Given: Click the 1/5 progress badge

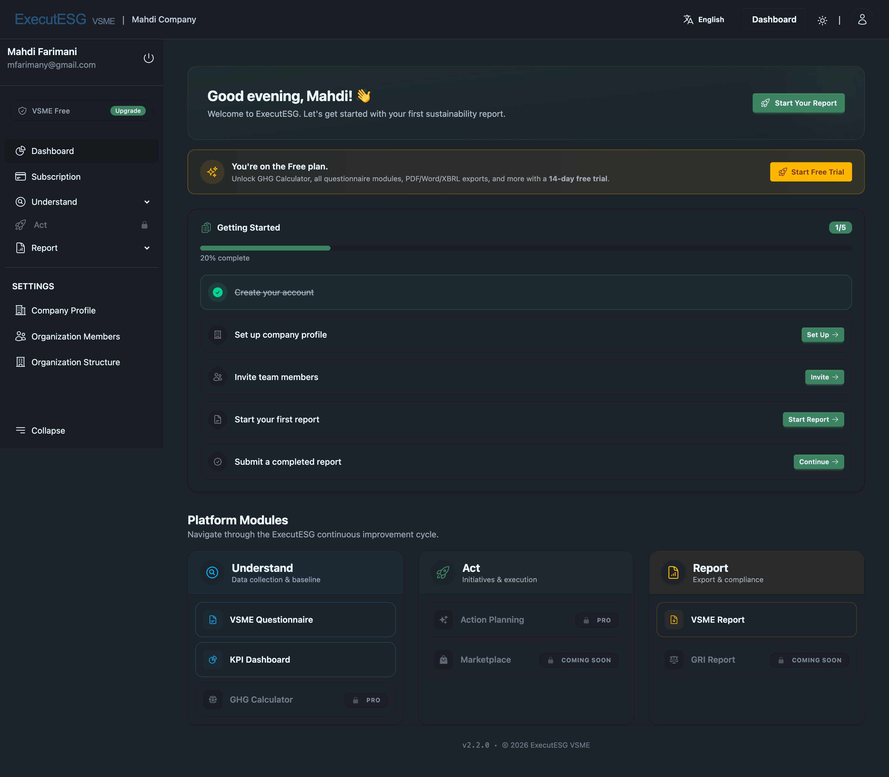Looking at the screenshot, I should [840, 228].
